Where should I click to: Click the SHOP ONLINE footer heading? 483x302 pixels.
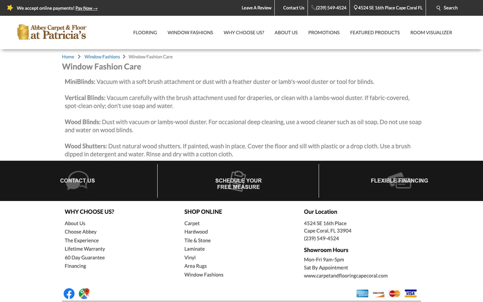[x=203, y=212]
